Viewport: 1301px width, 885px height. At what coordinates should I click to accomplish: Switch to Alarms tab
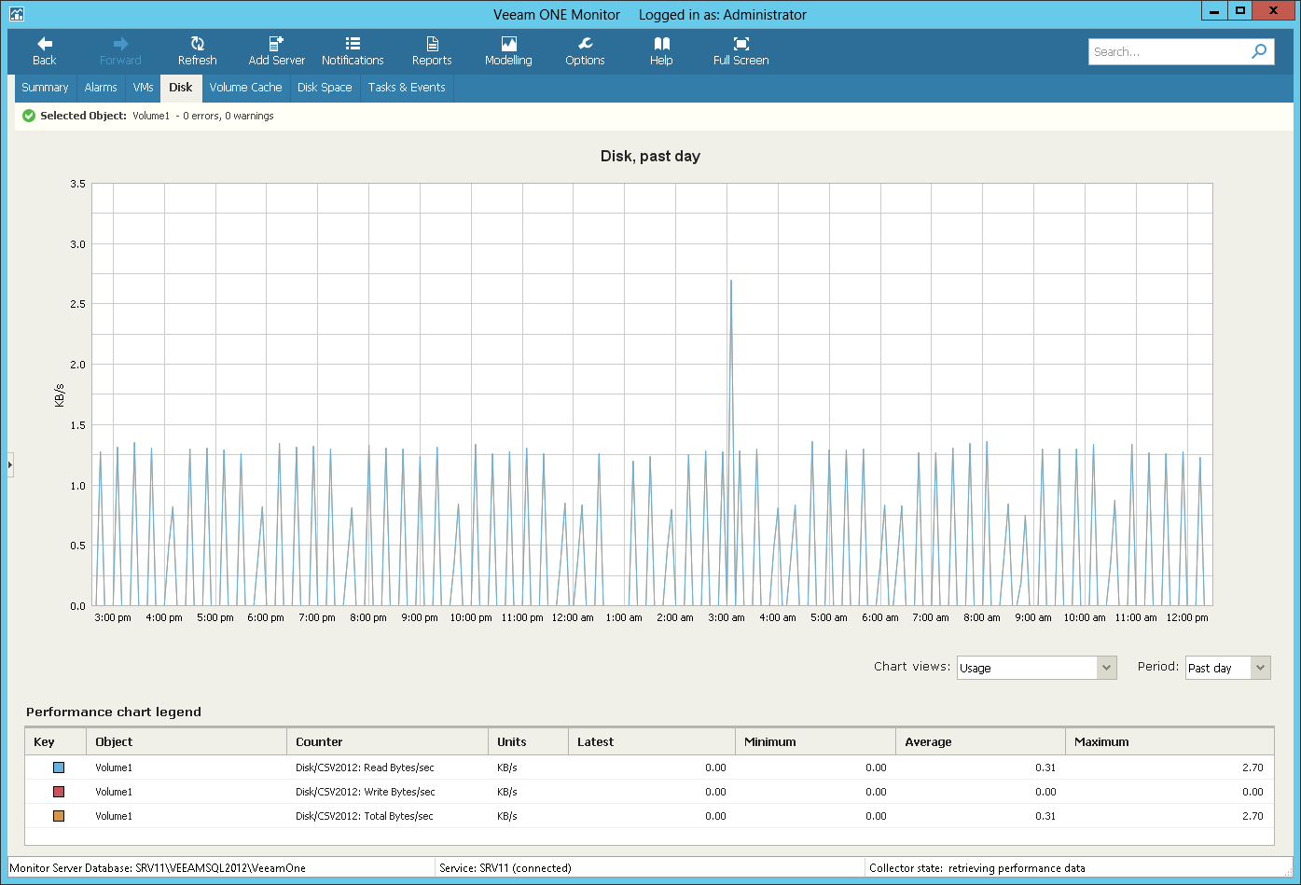(101, 88)
